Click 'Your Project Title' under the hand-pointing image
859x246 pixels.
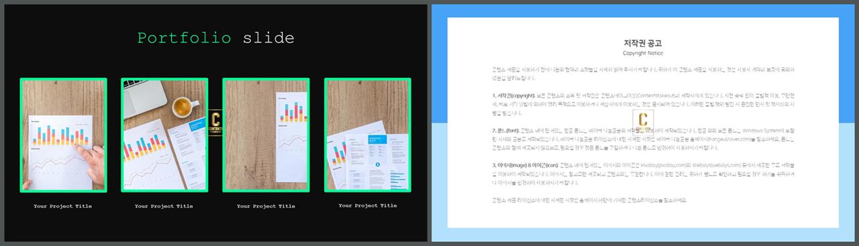pyautogui.click(x=63, y=206)
